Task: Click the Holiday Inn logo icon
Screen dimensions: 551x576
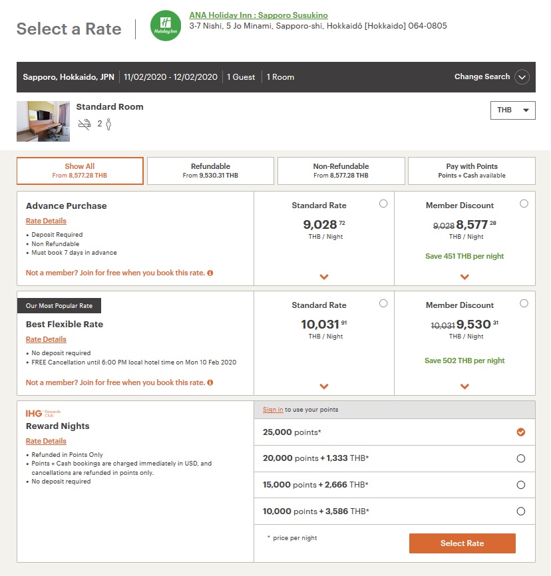Action: tap(166, 26)
